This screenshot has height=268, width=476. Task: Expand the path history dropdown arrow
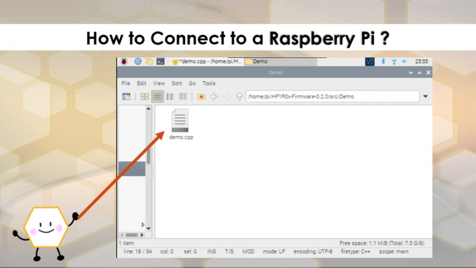[x=425, y=97]
